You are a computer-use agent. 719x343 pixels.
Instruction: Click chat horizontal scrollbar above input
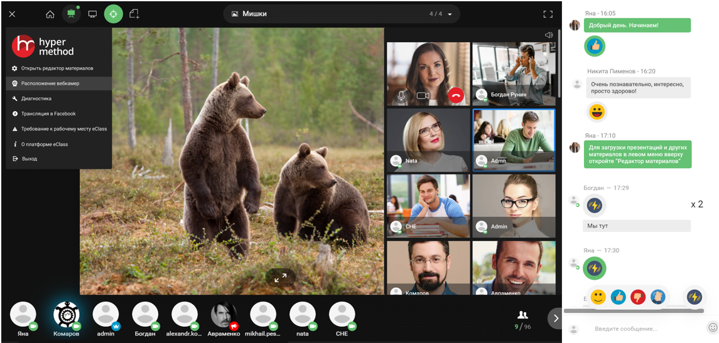click(633, 311)
